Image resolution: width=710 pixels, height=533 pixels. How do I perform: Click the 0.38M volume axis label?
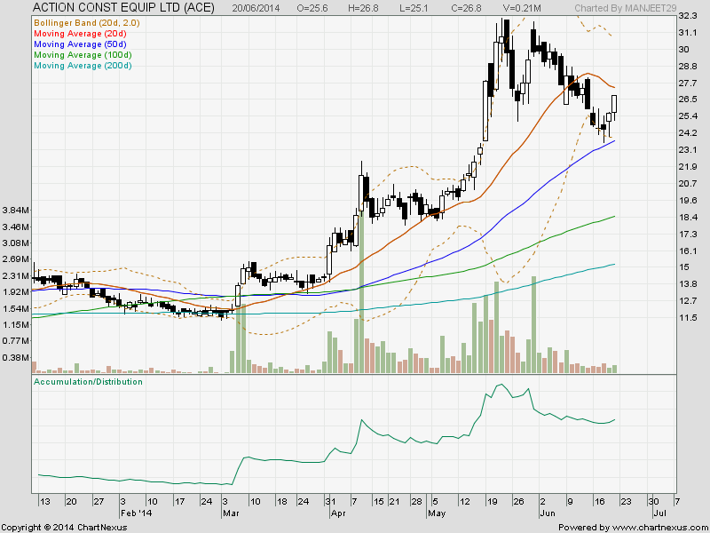(x=16, y=357)
